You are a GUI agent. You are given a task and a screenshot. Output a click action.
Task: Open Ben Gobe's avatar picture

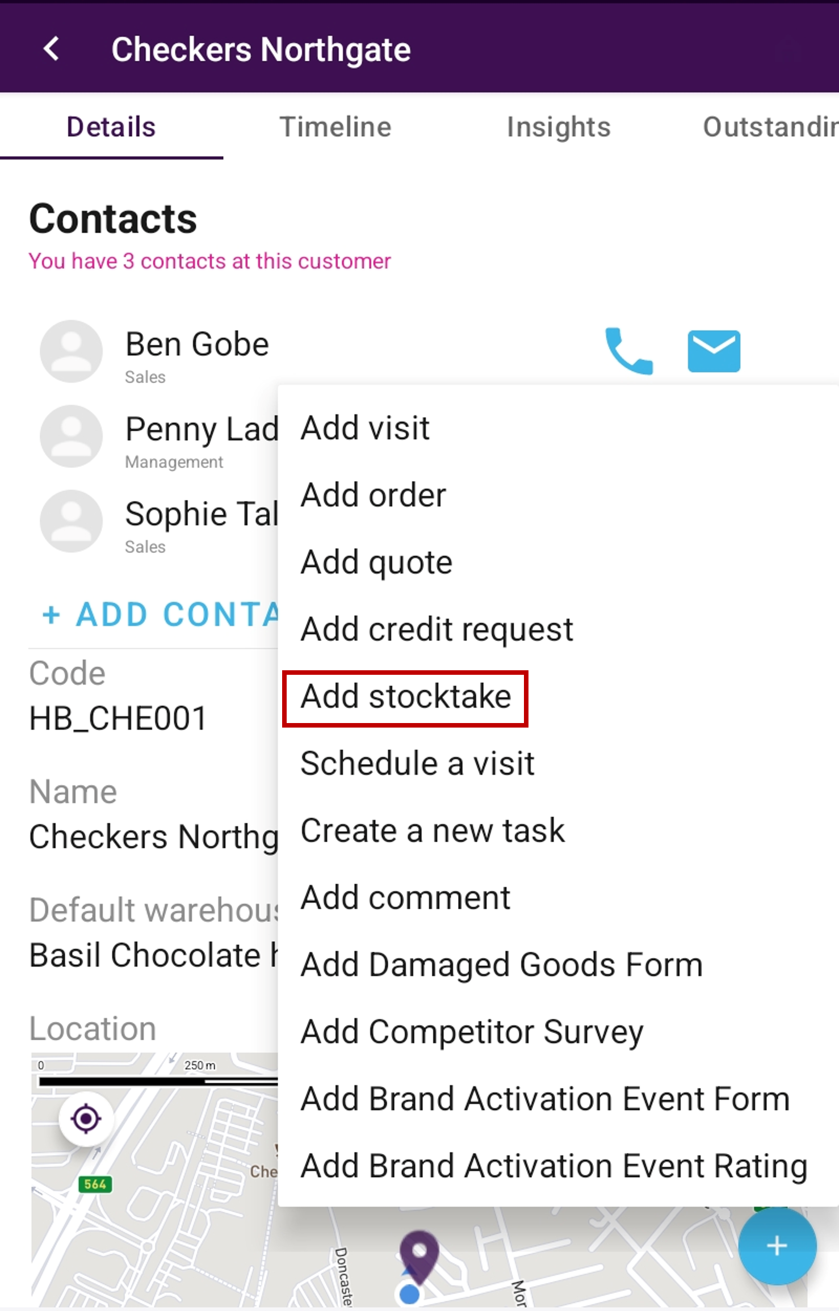click(x=71, y=351)
